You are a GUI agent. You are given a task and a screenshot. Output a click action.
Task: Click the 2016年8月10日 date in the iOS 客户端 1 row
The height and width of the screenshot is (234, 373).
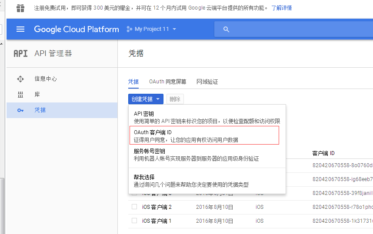click(x=215, y=221)
